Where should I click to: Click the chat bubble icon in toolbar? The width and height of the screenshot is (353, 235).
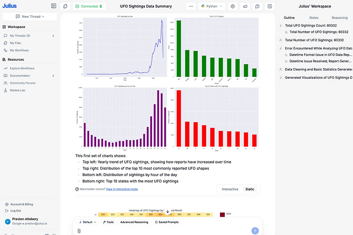pyautogui.click(x=258, y=6)
